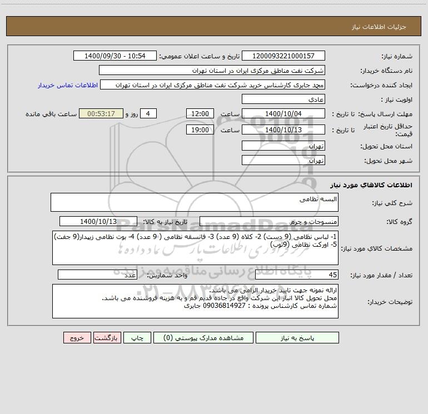
Task: Open اطلاعات تماس خریدار link
Action: pyautogui.click(x=68, y=85)
